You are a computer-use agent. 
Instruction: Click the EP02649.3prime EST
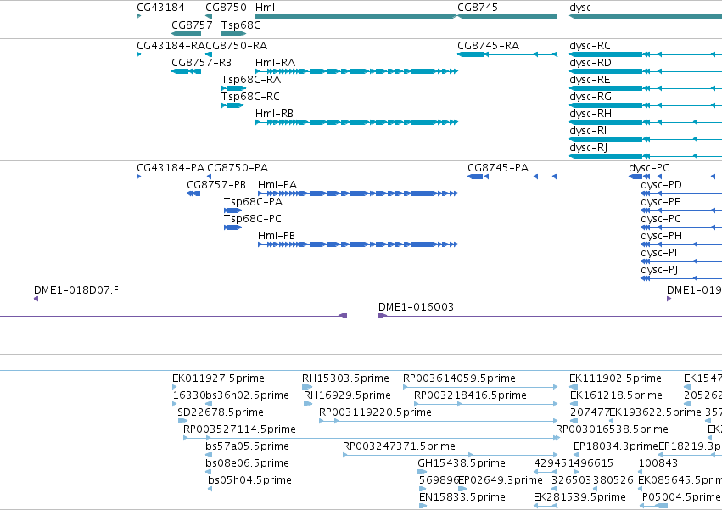(462, 489)
